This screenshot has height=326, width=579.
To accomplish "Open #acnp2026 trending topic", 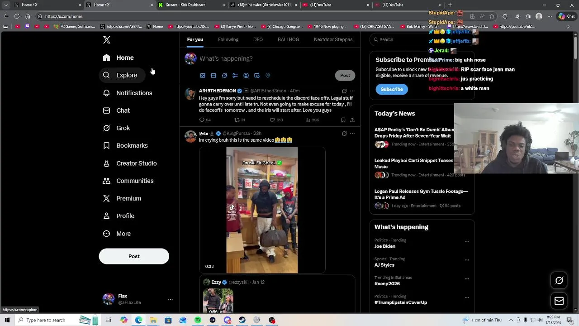I will pyautogui.click(x=387, y=283).
